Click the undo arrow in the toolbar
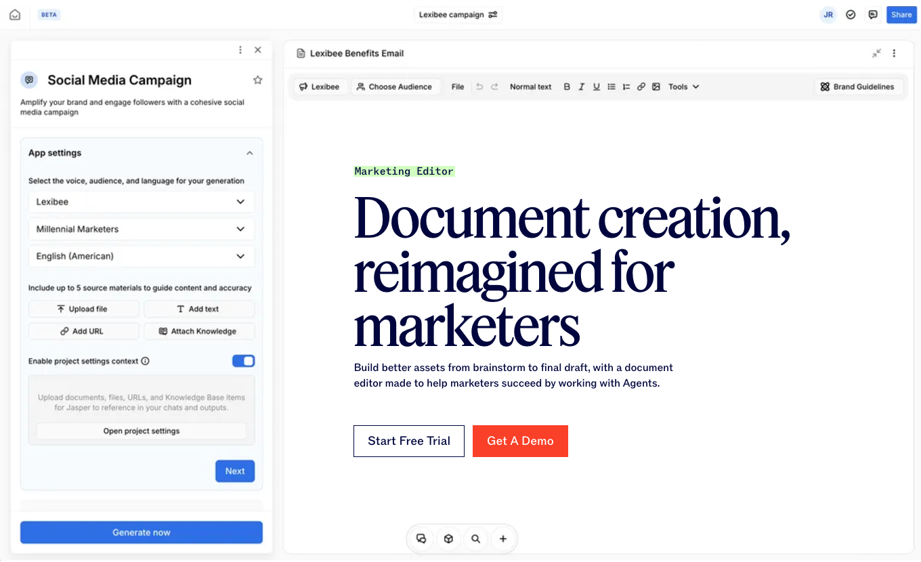The height and width of the screenshot is (562, 921). (x=480, y=87)
